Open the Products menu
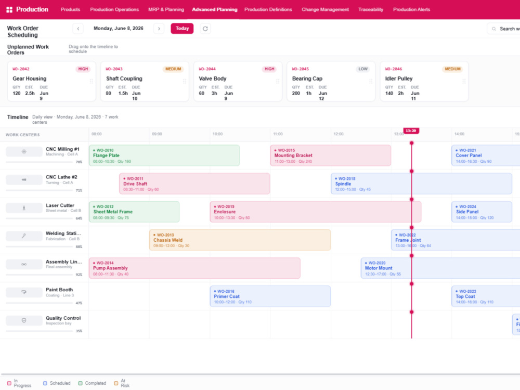 pyautogui.click(x=70, y=9)
